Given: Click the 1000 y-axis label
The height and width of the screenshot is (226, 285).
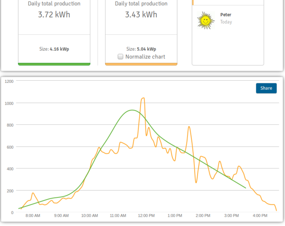Looking at the screenshot, I should (9, 103).
